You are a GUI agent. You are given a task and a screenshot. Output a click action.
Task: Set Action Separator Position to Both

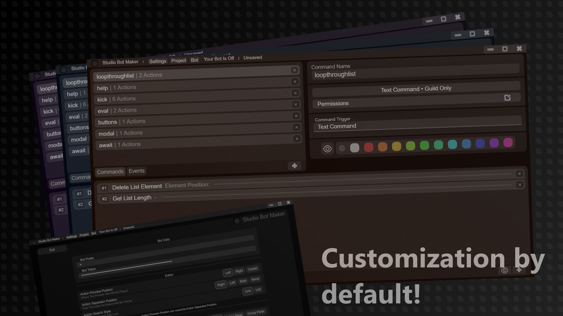pos(243,281)
